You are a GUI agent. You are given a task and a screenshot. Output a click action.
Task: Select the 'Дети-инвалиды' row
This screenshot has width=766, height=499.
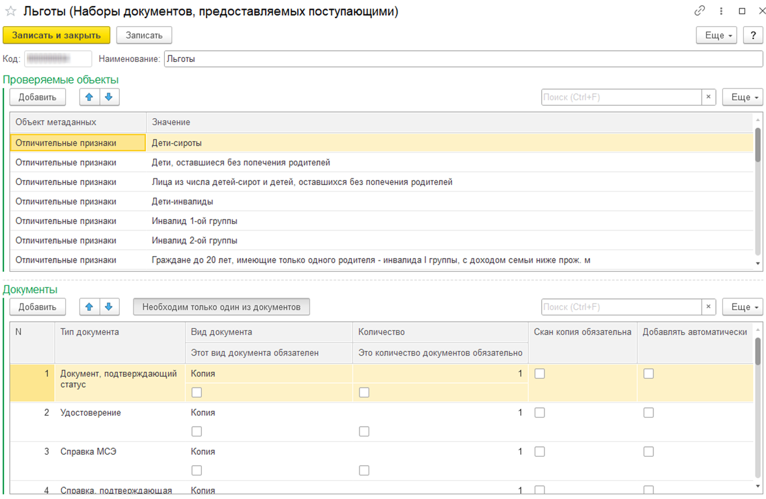[x=182, y=201]
